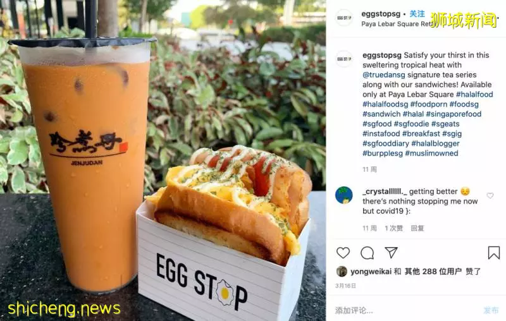Like _crystalllll._'s comment with small heart
The width and height of the screenshot is (506, 321).
pos(490,196)
